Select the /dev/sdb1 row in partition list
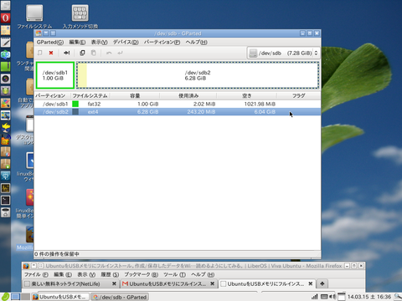402x301 pixels. [178, 104]
